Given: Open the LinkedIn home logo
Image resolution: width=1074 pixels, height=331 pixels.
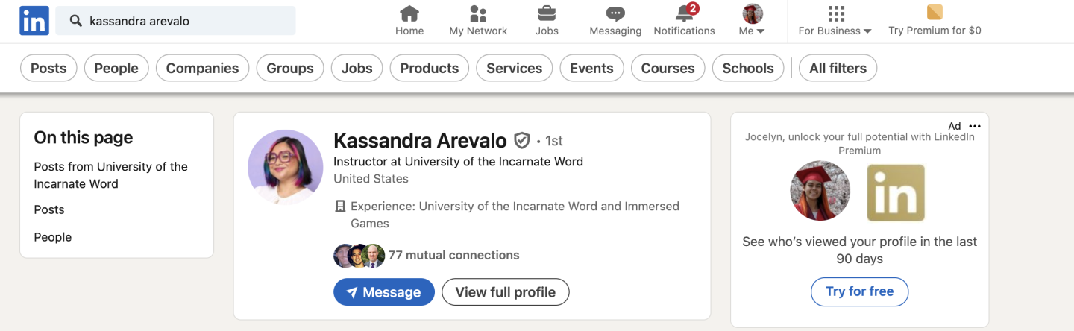Looking at the screenshot, I should click(34, 20).
